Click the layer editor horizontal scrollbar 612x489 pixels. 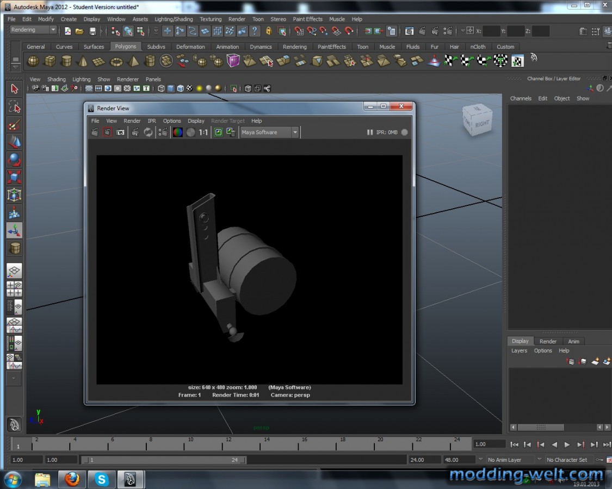tap(541, 428)
